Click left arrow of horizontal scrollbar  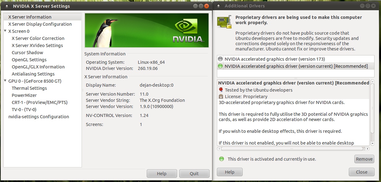219,149
